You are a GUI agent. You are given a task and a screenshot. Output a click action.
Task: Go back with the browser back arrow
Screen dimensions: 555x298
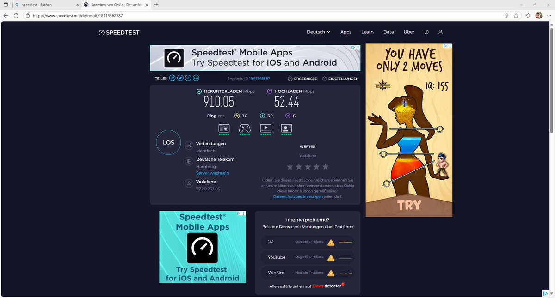pyautogui.click(x=6, y=15)
